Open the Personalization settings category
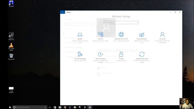194x109 pixels. click(x=142, y=38)
